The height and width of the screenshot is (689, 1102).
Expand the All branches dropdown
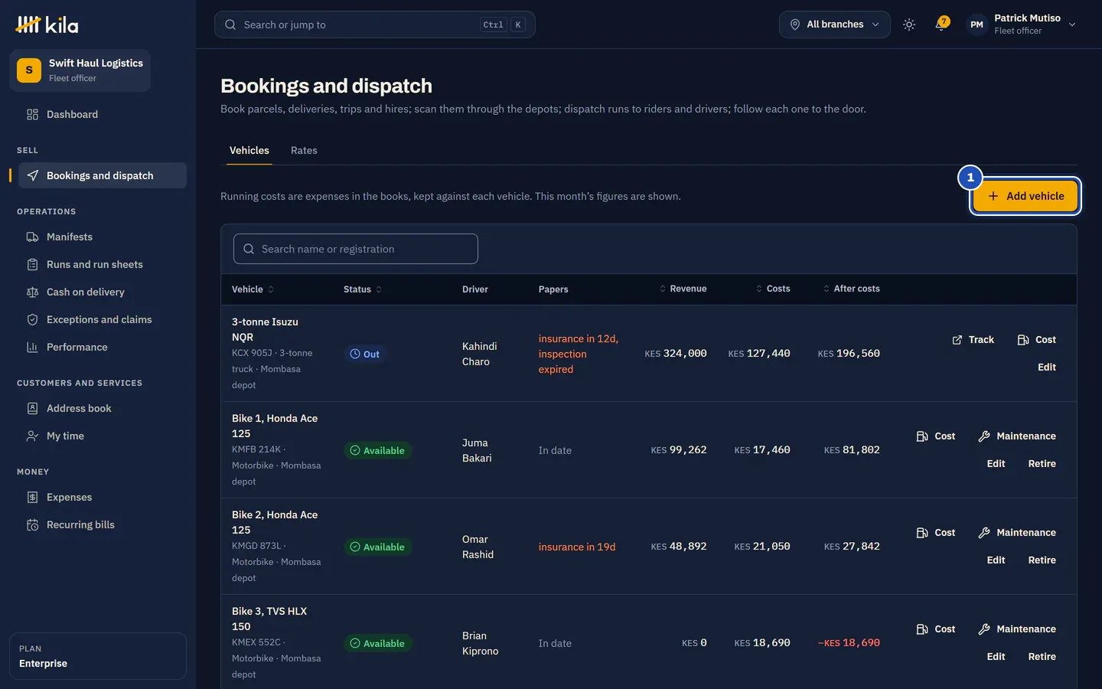tap(834, 24)
